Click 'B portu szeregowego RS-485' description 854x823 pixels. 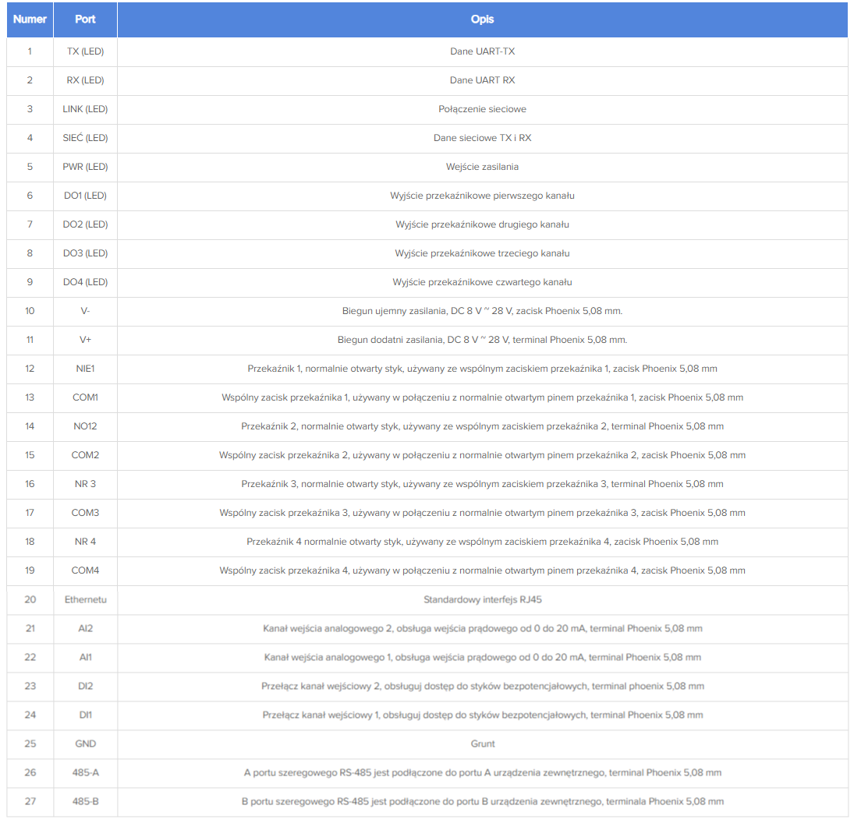click(x=483, y=802)
